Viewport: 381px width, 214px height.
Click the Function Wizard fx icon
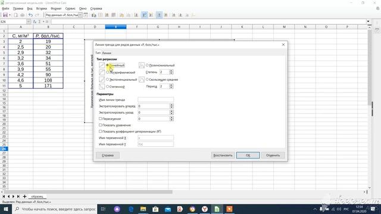point(35,21)
